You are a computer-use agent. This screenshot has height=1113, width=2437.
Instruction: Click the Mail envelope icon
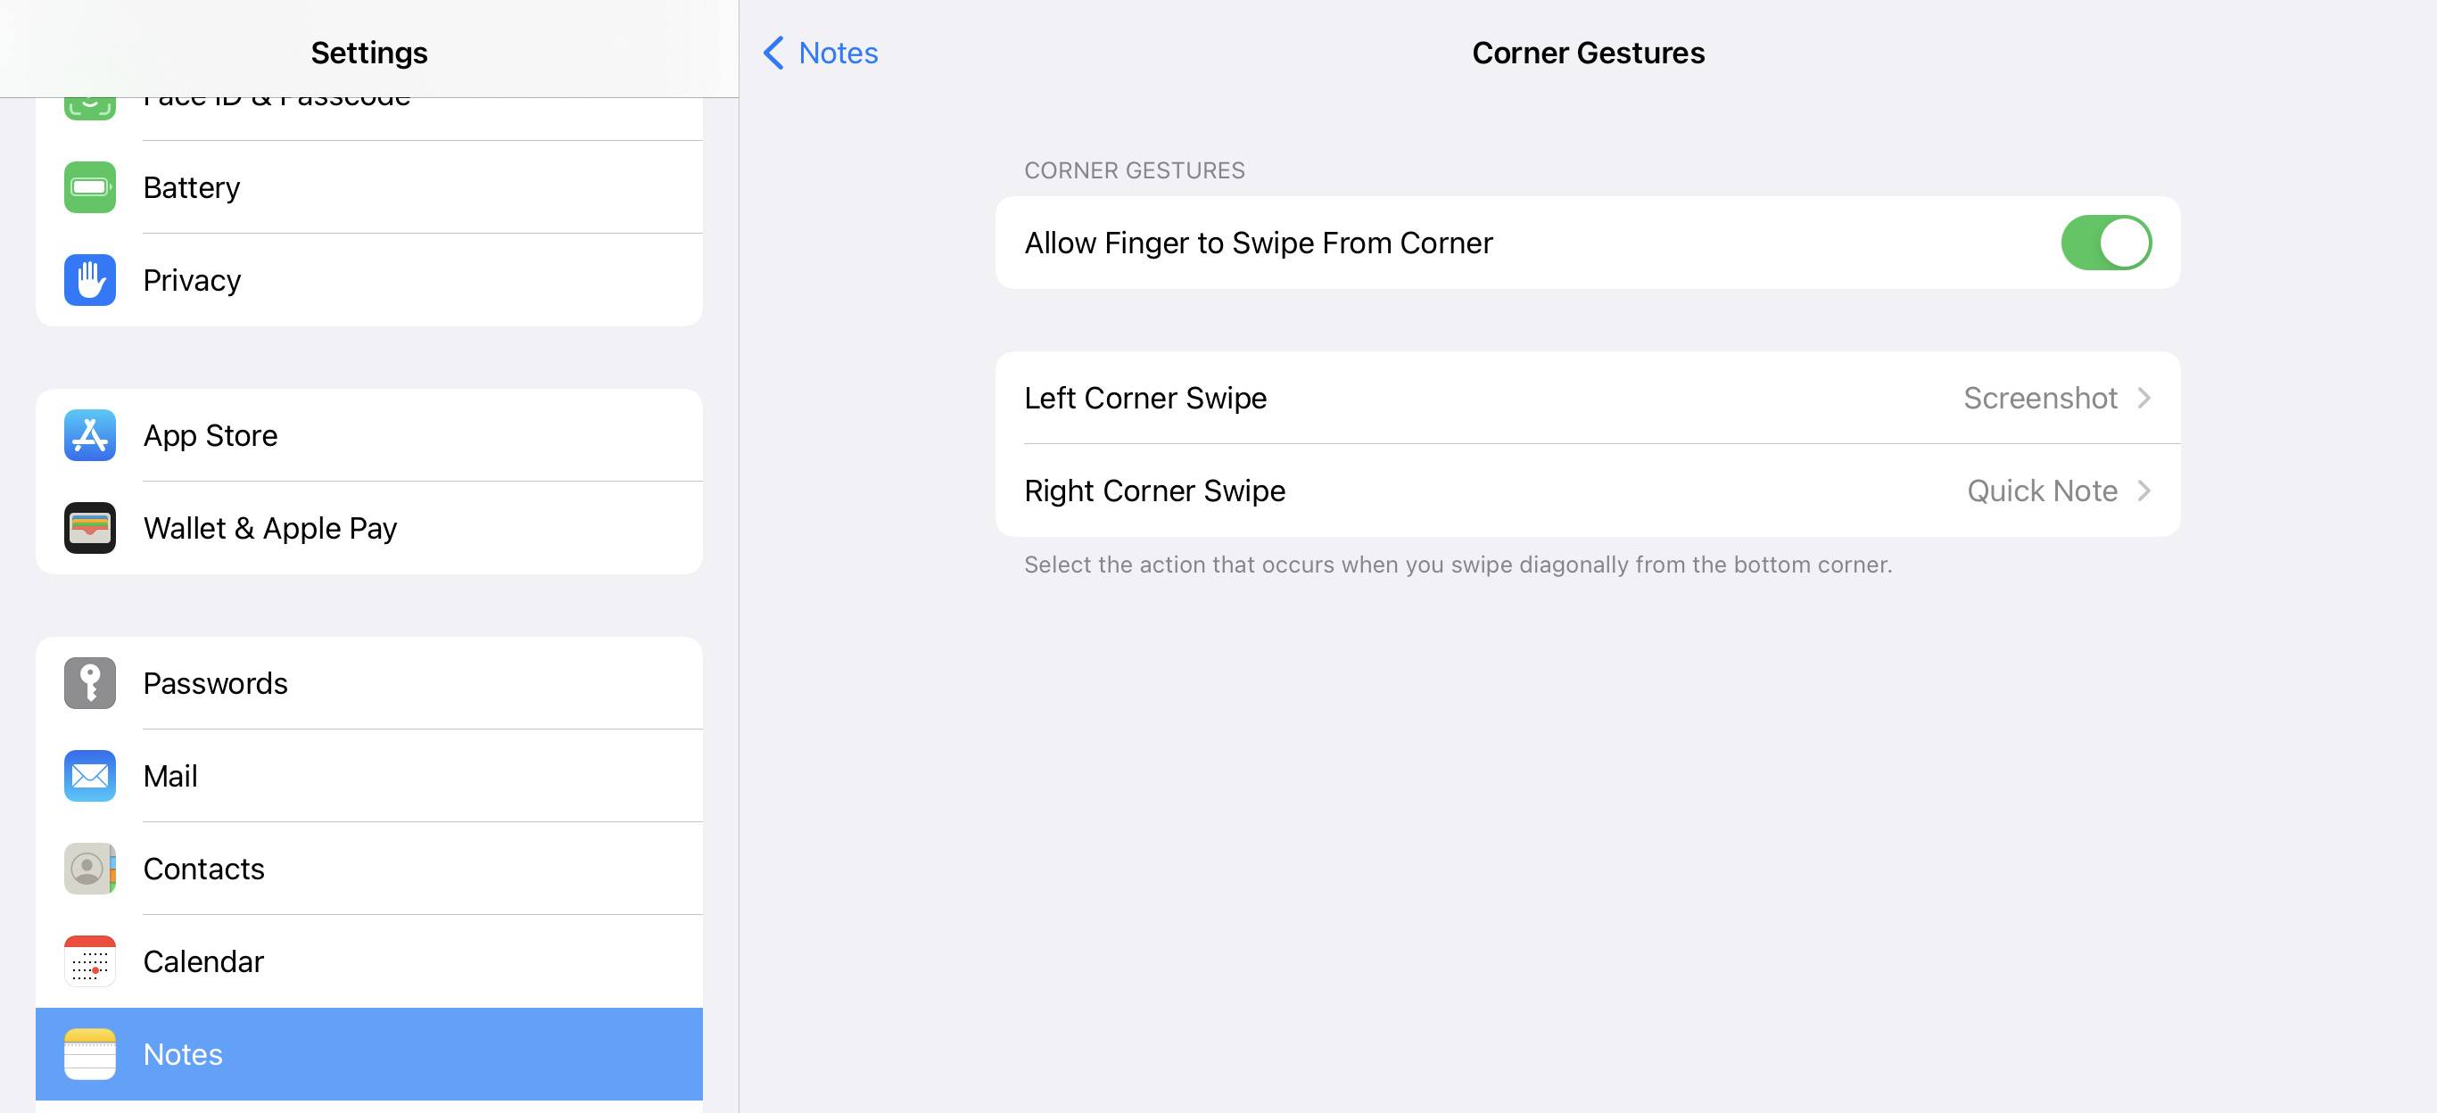[x=89, y=775]
